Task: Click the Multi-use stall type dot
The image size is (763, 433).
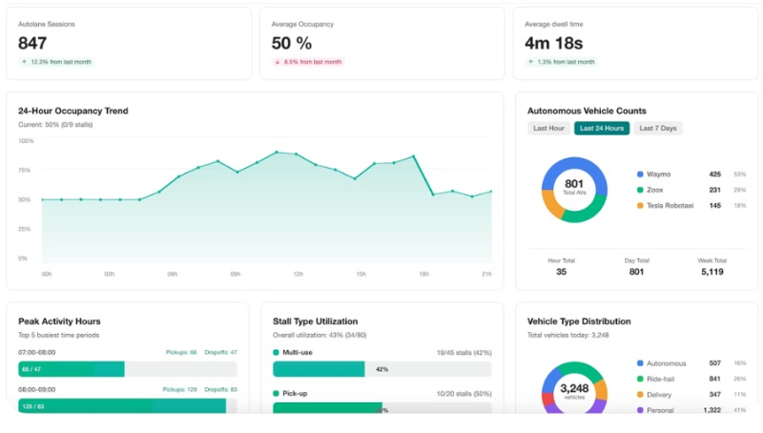Action: click(x=278, y=352)
